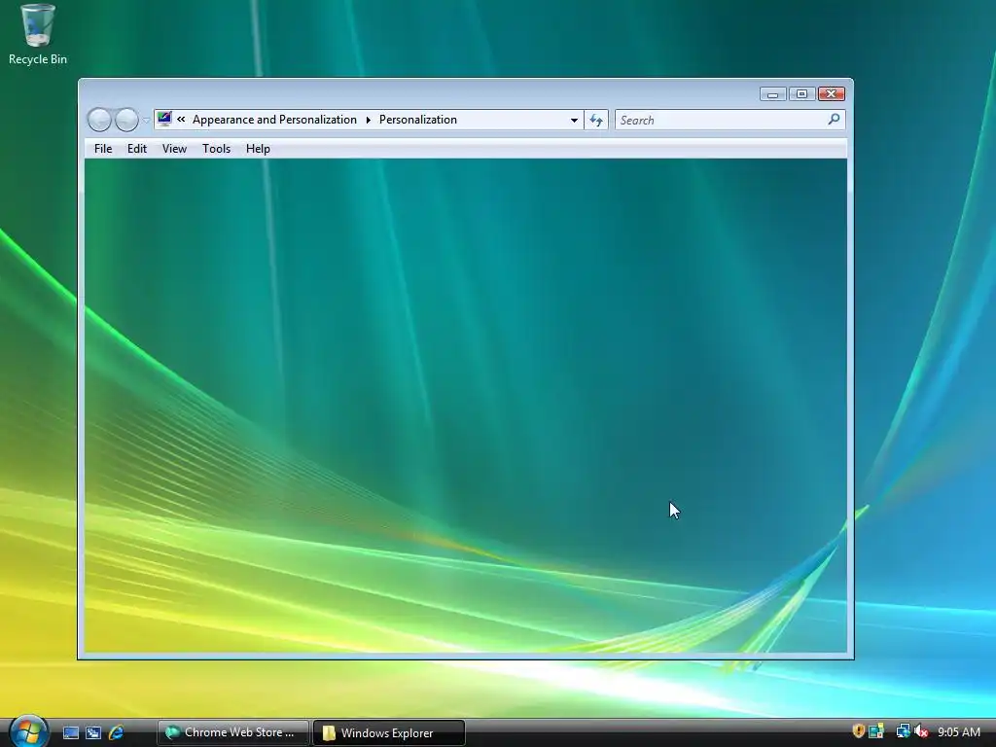
Task: Click the Control Panel icon in address bar
Action: coord(164,119)
